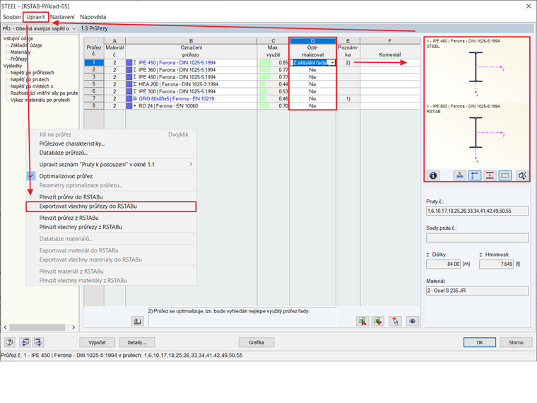The height and width of the screenshot is (403, 537).
Task: Toggle the dimensions/numbering display icon
Action: click(505, 175)
